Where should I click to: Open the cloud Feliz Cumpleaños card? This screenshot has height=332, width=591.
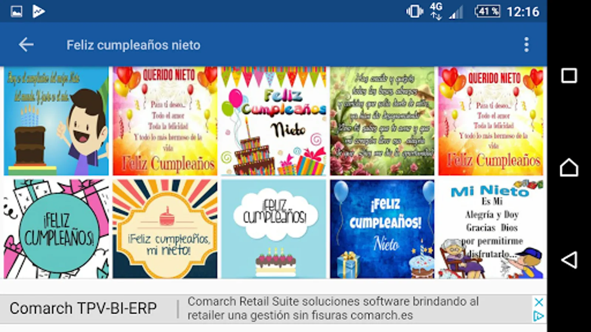(274, 229)
